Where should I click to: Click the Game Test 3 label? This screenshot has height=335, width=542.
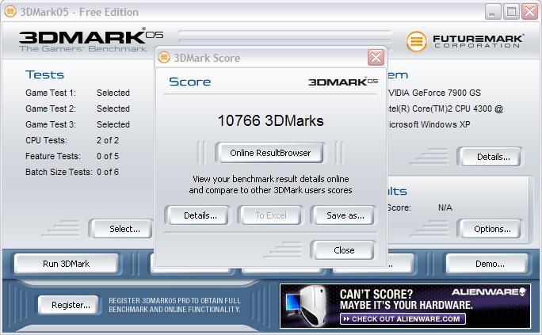point(51,124)
